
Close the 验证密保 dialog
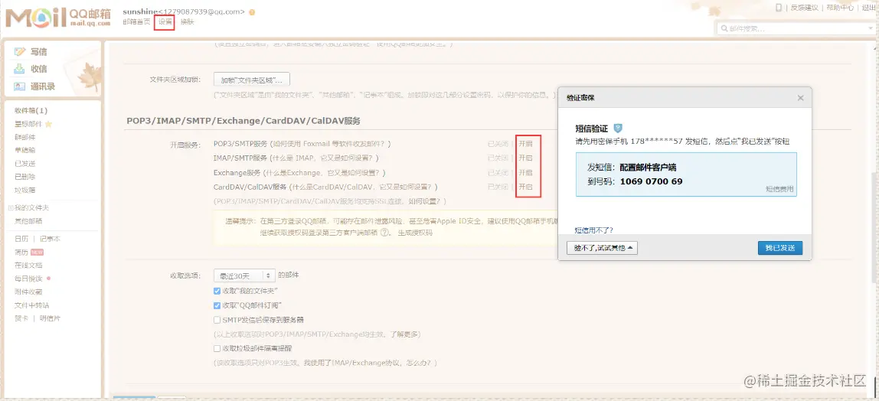click(x=801, y=97)
